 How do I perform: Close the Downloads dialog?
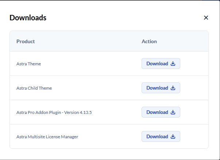[206, 18]
